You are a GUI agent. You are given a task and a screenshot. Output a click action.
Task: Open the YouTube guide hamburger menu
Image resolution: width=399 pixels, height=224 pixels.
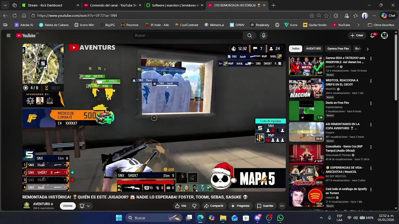(8, 35)
